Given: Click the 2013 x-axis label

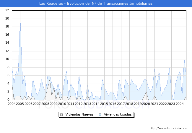Looking at the screenshot, I should [87, 104].
